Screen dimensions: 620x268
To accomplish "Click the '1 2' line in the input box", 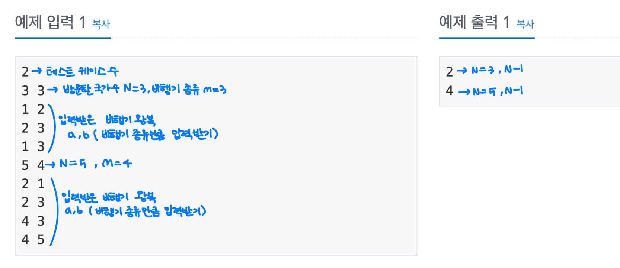I will 33,109.
